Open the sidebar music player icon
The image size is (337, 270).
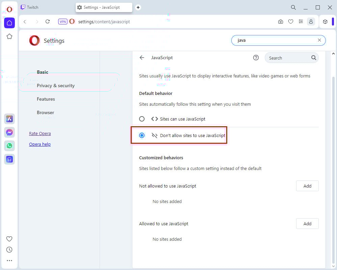tap(9, 159)
